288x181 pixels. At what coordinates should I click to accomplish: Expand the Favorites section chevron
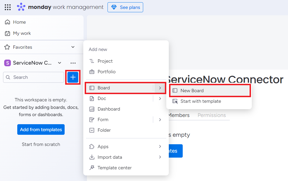click(x=73, y=47)
